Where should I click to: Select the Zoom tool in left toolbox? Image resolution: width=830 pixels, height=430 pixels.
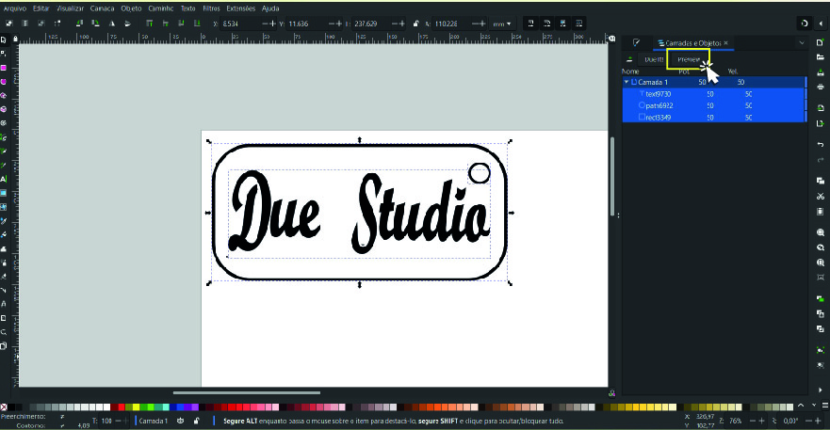(x=4, y=331)
